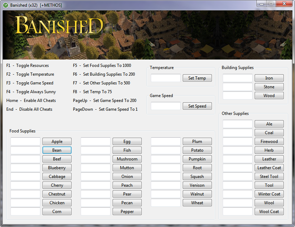Click the Herb button

click(x=269, y=150)
